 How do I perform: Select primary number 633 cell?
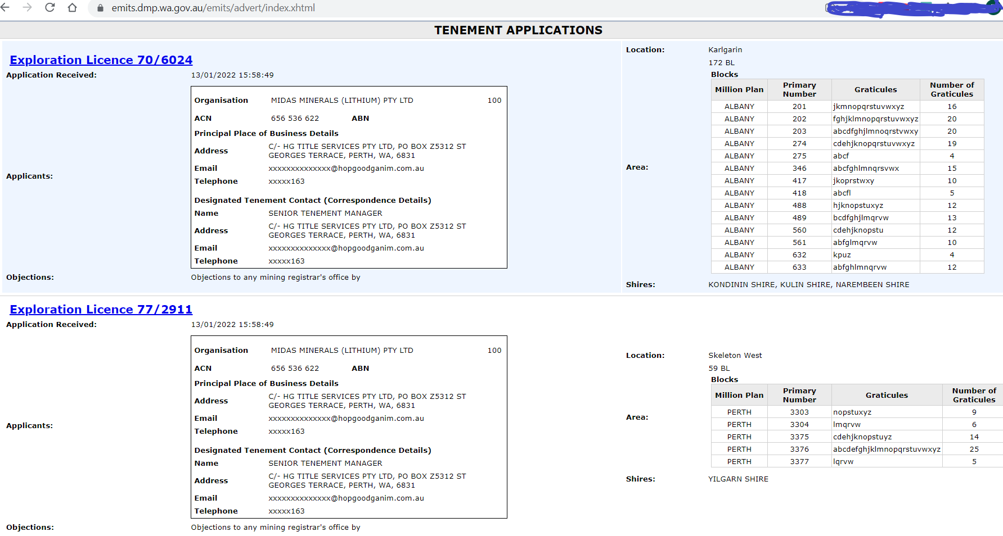coord(799,267)
